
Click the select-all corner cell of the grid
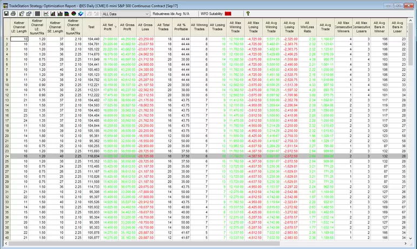(7, 27)
